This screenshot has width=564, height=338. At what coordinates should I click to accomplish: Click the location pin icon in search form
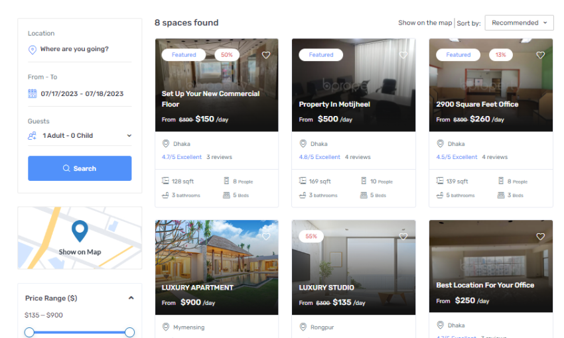pyautogui.click(x=32, y=50)
